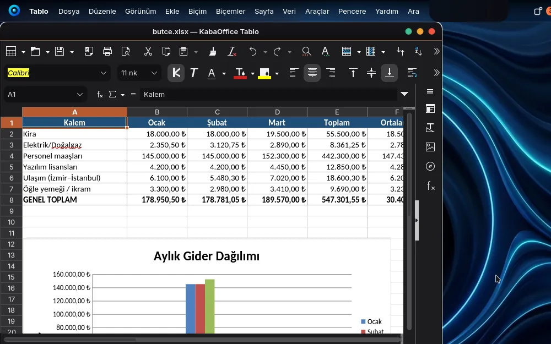Viewport: 551px width, 344px height.
Task: Open the Veri menu
Action: 289,11
